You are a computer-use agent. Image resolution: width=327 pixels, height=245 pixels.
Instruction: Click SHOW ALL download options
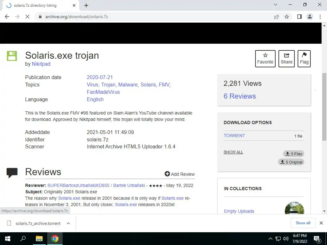pyautogui.click(x=233, y=152)
